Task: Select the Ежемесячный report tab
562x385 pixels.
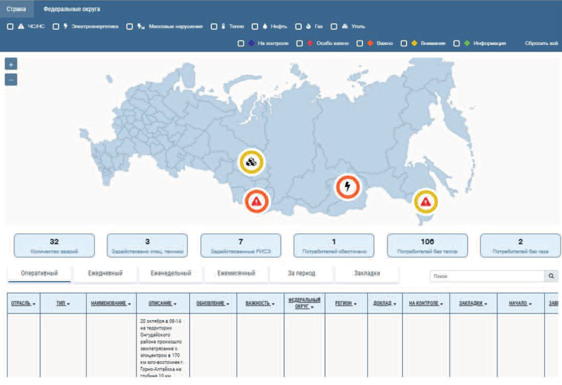Action: click(x=236, y=274)
